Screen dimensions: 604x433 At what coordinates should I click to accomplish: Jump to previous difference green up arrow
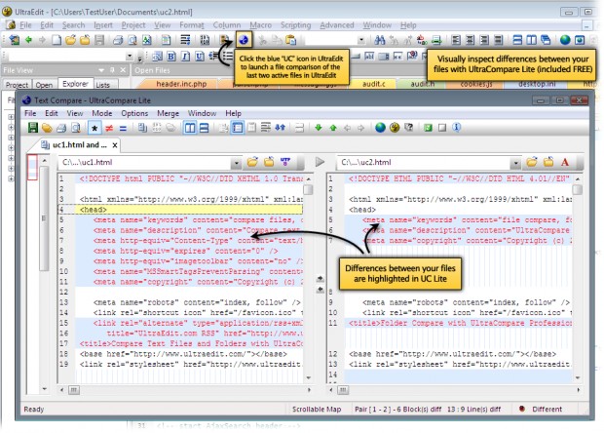click(x=333, y=128)
